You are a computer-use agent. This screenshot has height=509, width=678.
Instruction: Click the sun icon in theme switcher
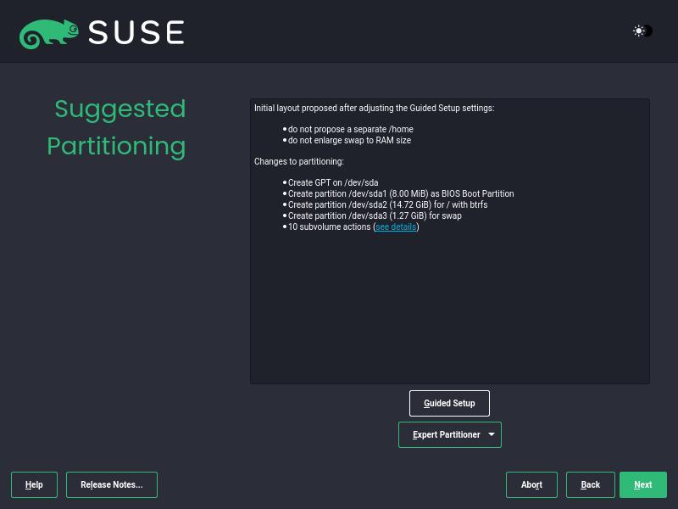tap(638, 31)
